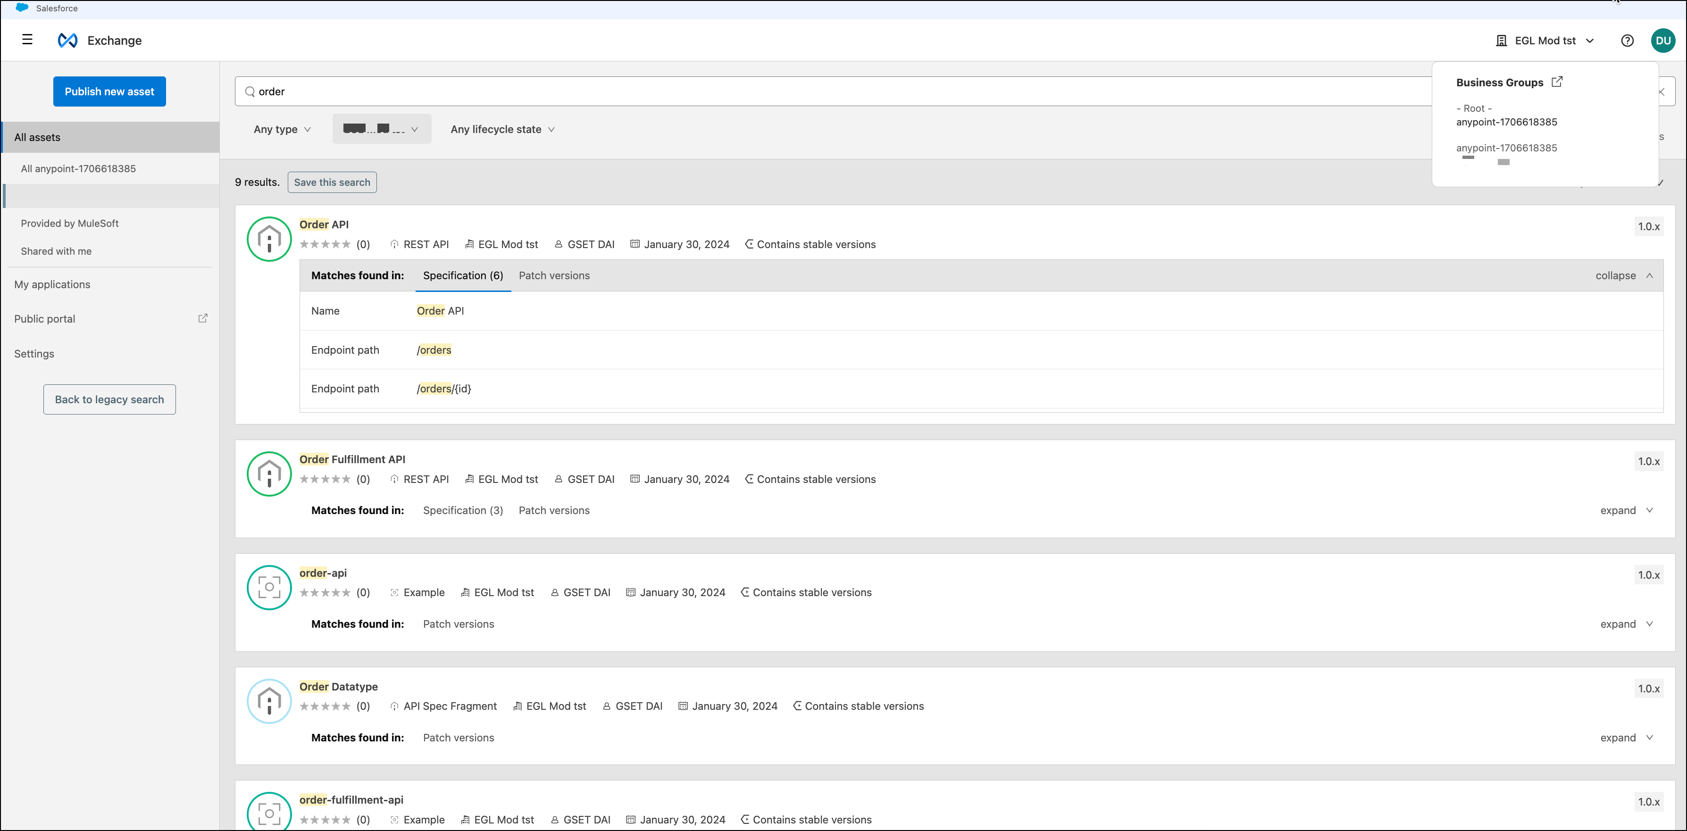Click the /orders/{id} endpoint path value
1687x831 pixels.
point(444,389)
